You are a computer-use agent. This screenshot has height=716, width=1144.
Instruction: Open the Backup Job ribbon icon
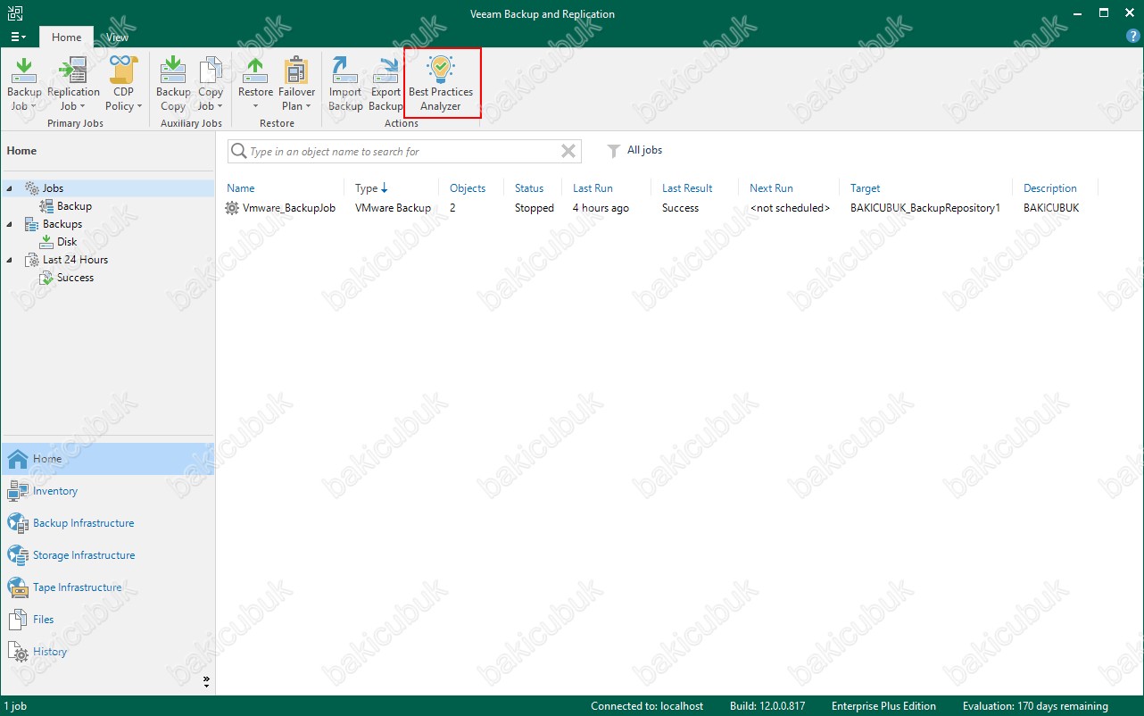[24, 71]
